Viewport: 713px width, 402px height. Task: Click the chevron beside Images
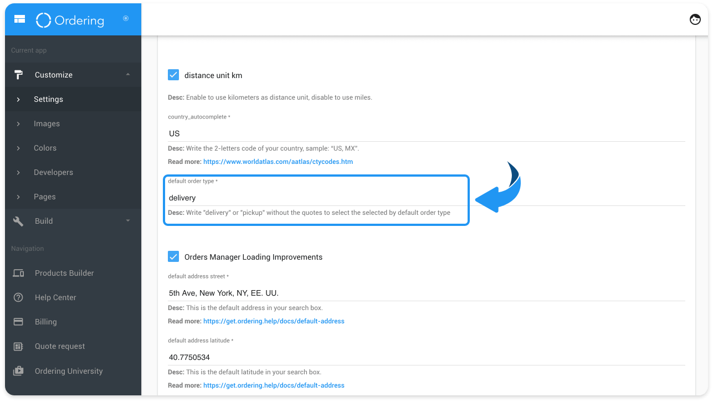coord(18,123)
